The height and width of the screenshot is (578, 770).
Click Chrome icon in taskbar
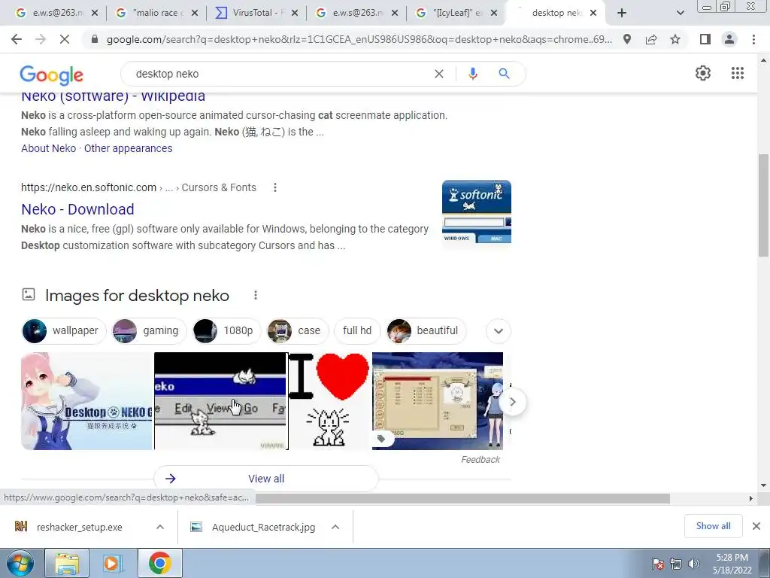pyautogui.click(x=160, y=563)
